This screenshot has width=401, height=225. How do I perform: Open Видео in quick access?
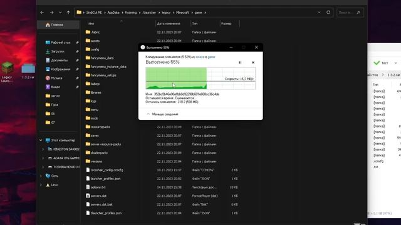(56, 87)
